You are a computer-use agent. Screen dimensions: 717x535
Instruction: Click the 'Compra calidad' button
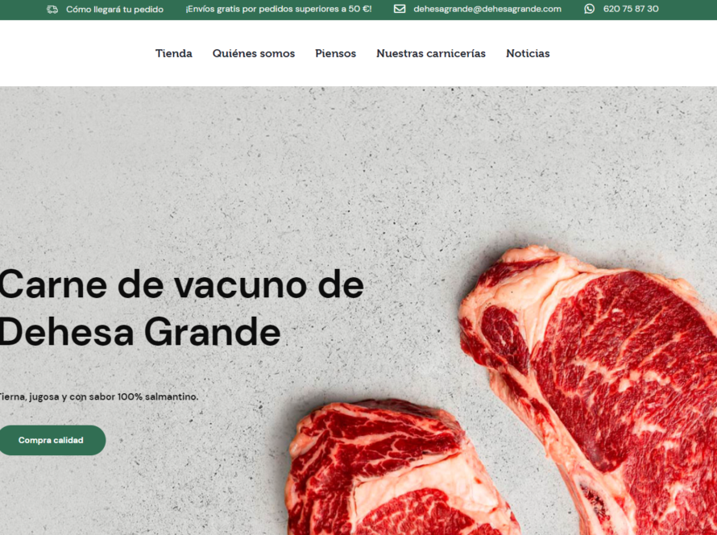tap(52, 440)
